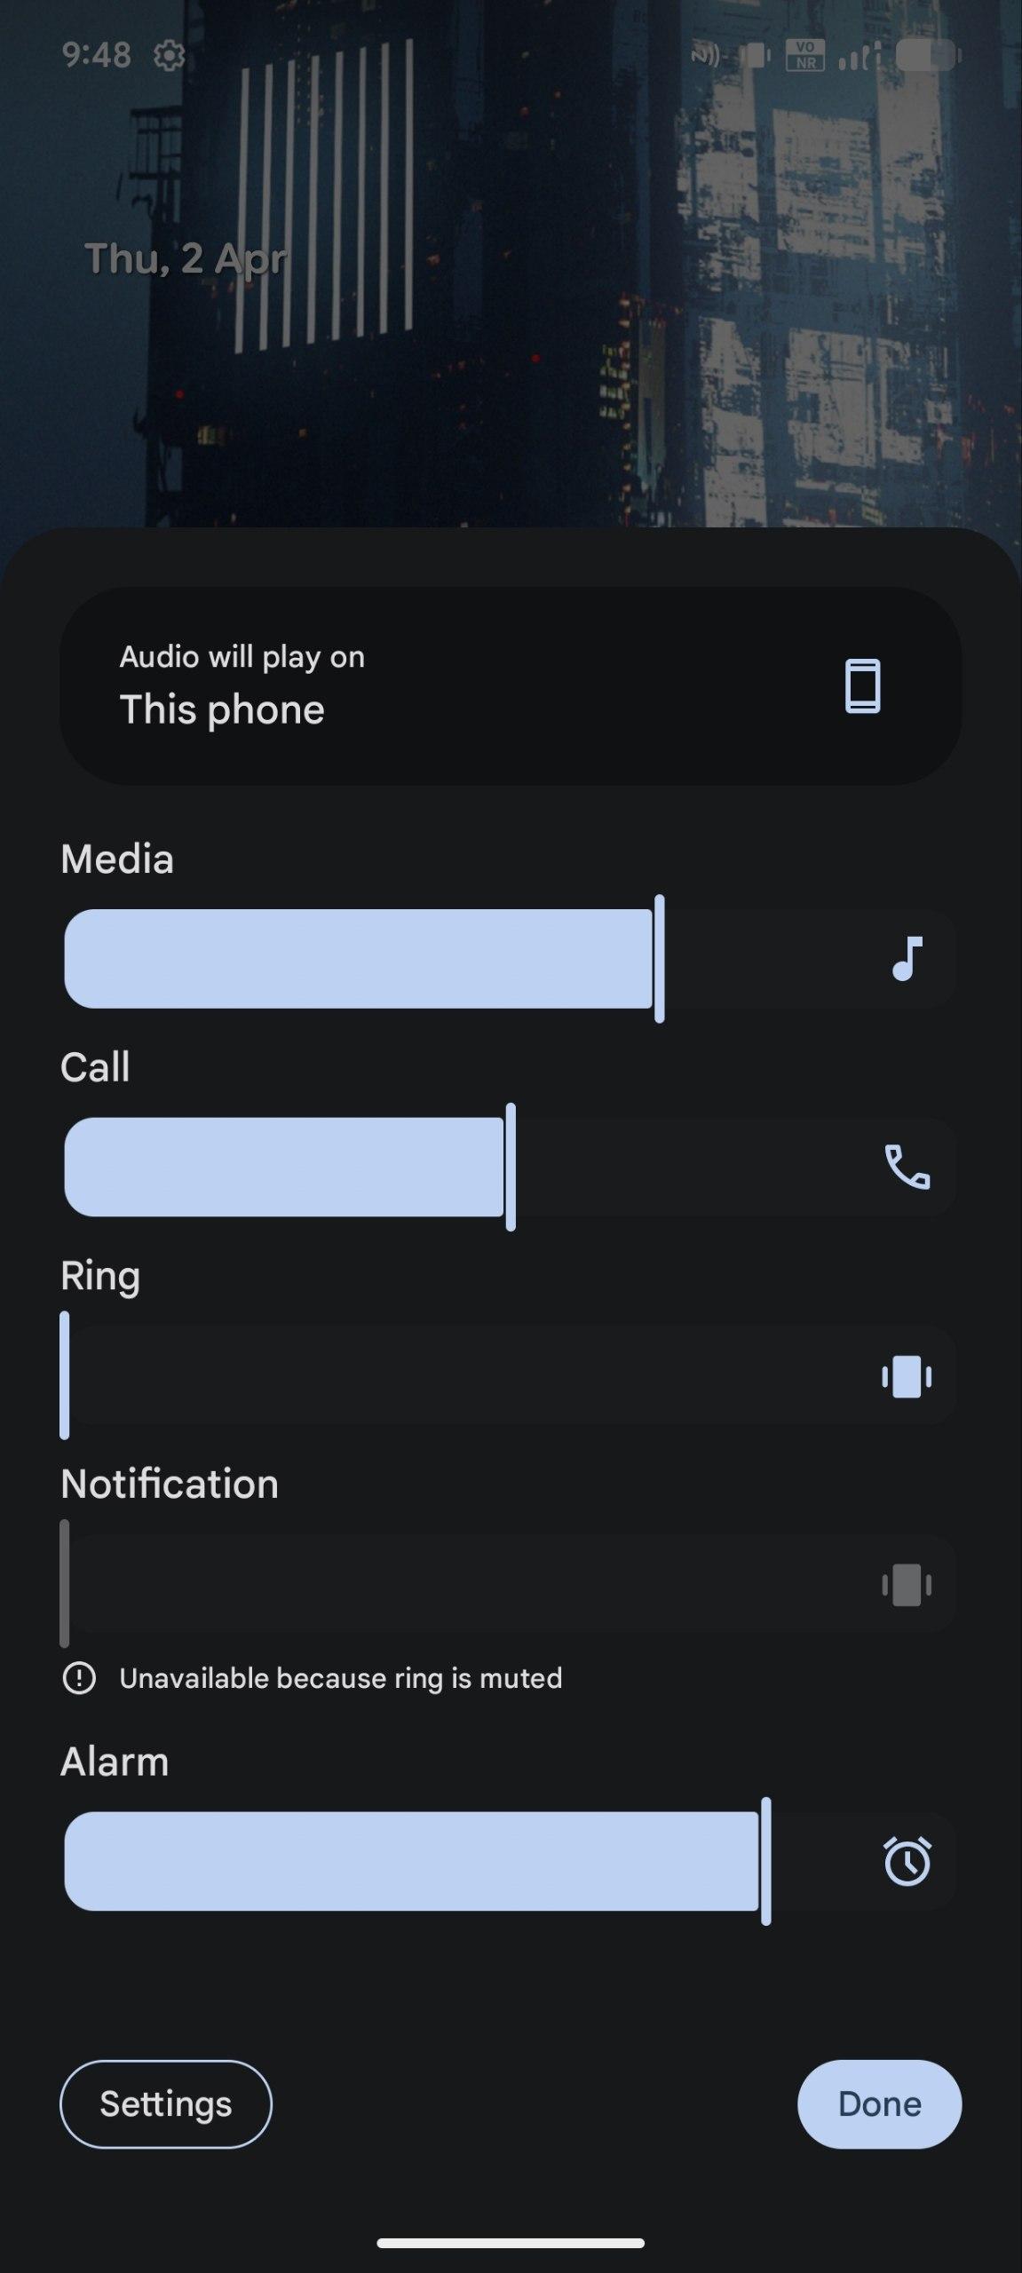
Task: Toggle the Ring vibrate icon
Action: click(x=907, y=1376)
